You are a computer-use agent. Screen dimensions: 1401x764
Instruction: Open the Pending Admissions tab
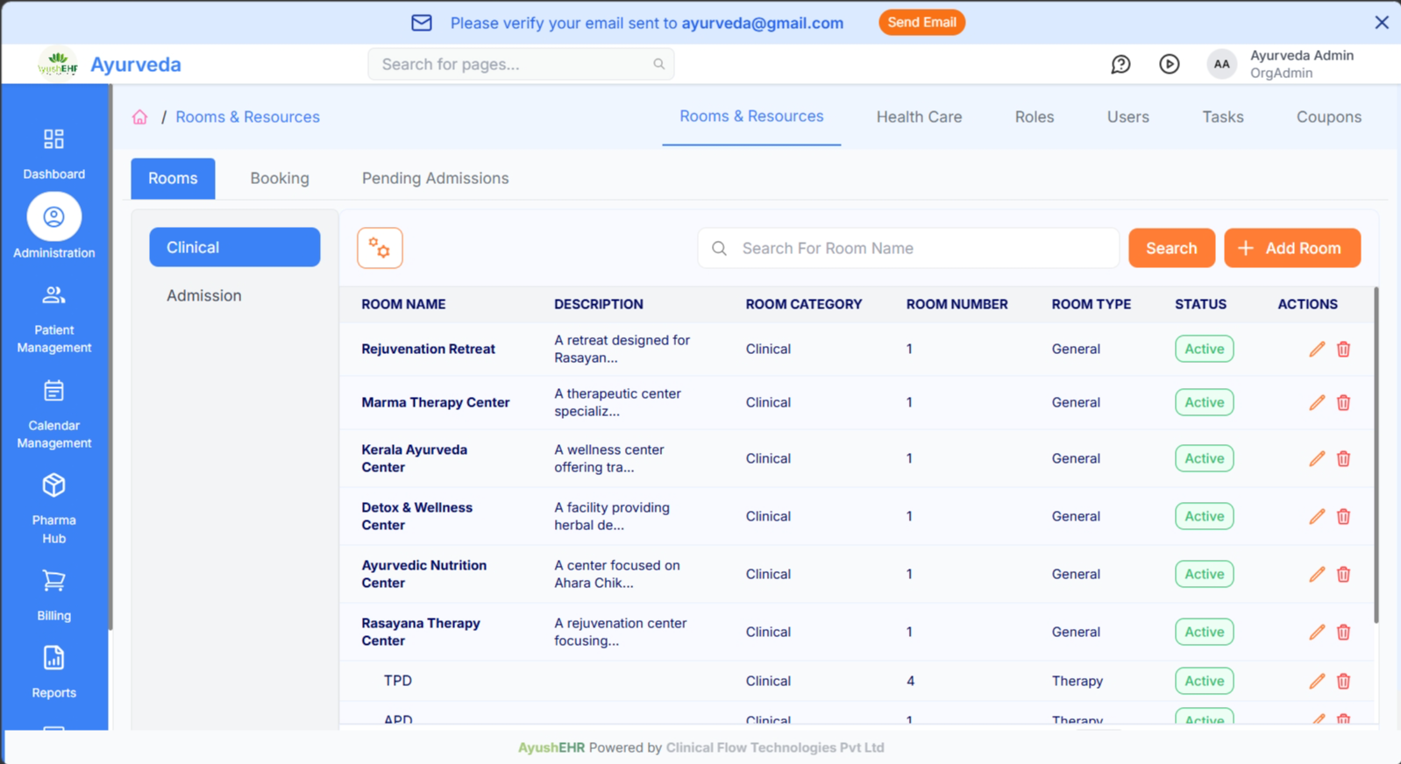[x=435, y=178]
